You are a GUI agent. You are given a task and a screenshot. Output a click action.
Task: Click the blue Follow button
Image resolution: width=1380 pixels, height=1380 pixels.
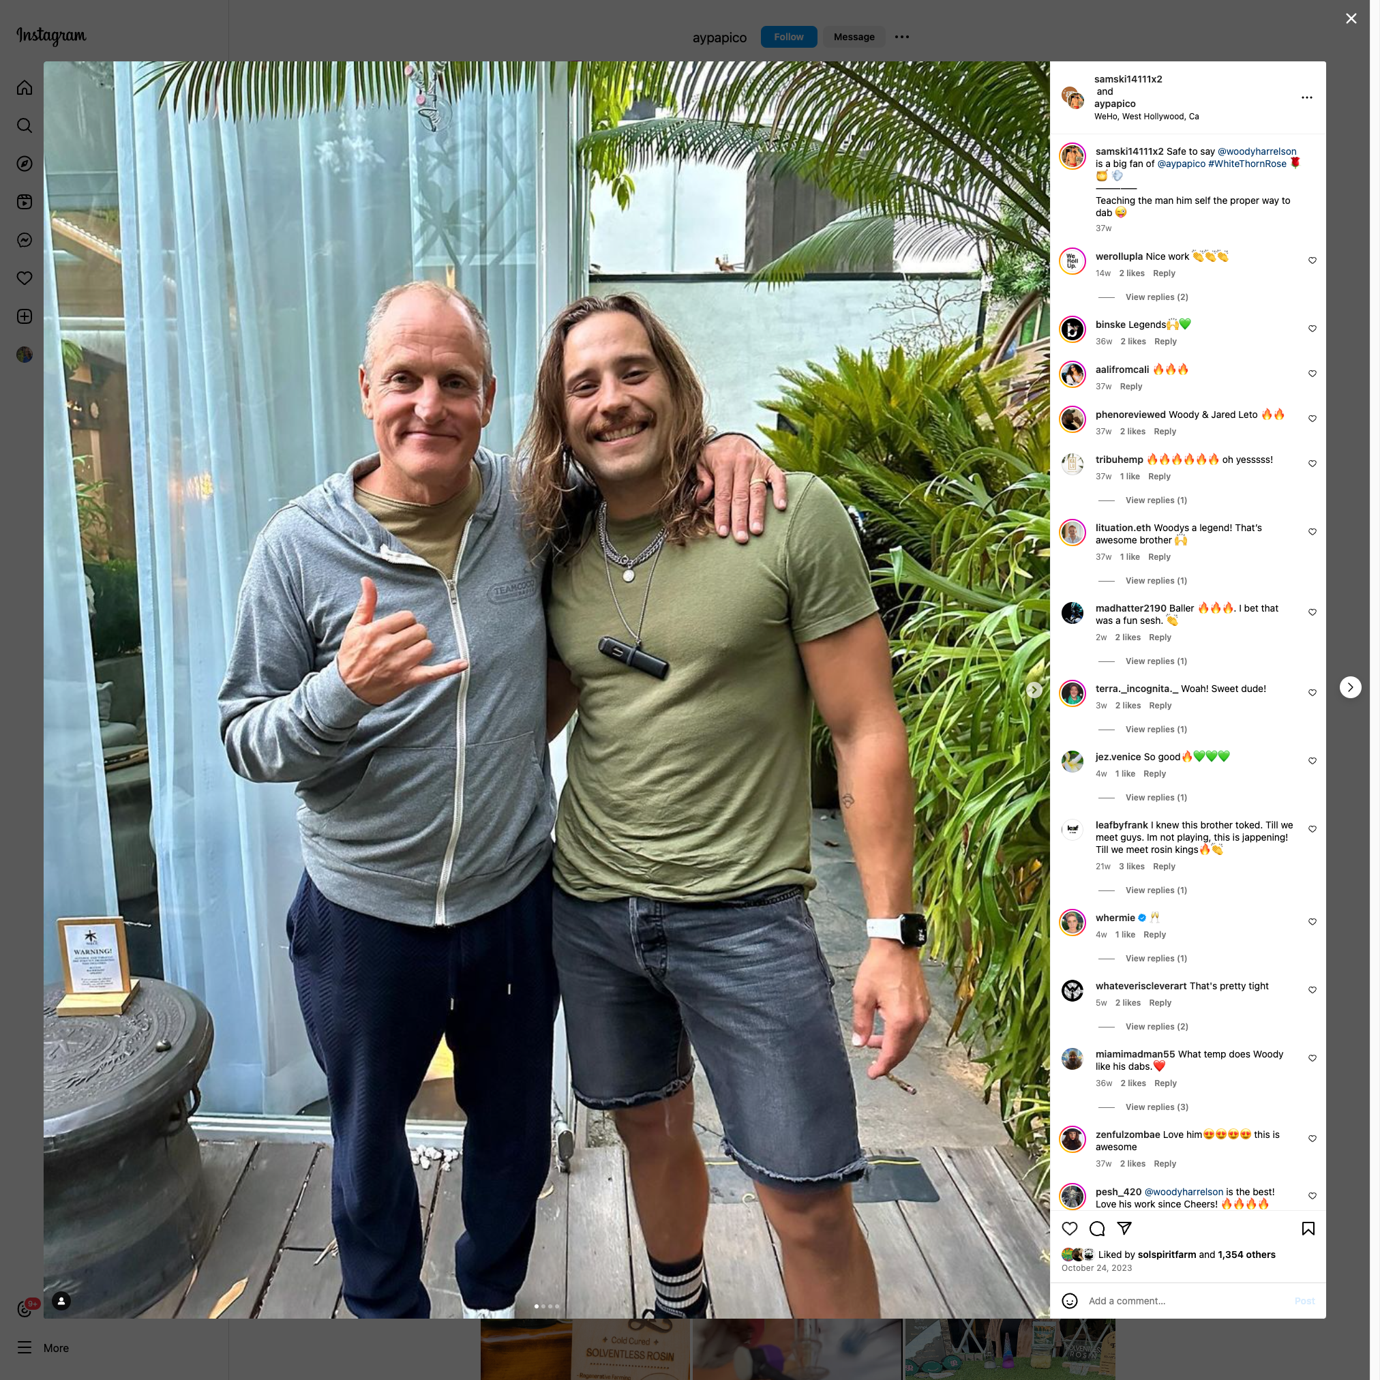point(789,37)
